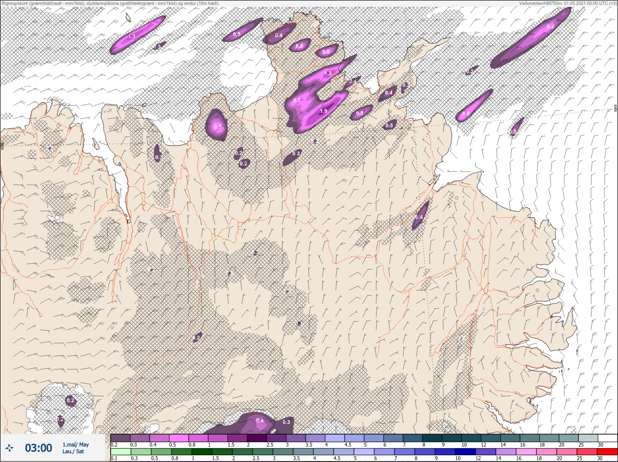
Task: Click lower legend swatch labeled 5
Action: [x=364, y=452]
